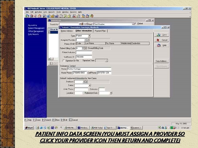Open Referring Provider list green-arrows icon
The height and width of the screenshot is (148, 198).
coord(65,16)
